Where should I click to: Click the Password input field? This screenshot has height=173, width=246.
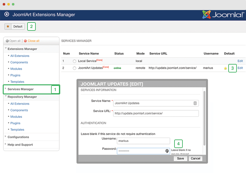[143, 151]
